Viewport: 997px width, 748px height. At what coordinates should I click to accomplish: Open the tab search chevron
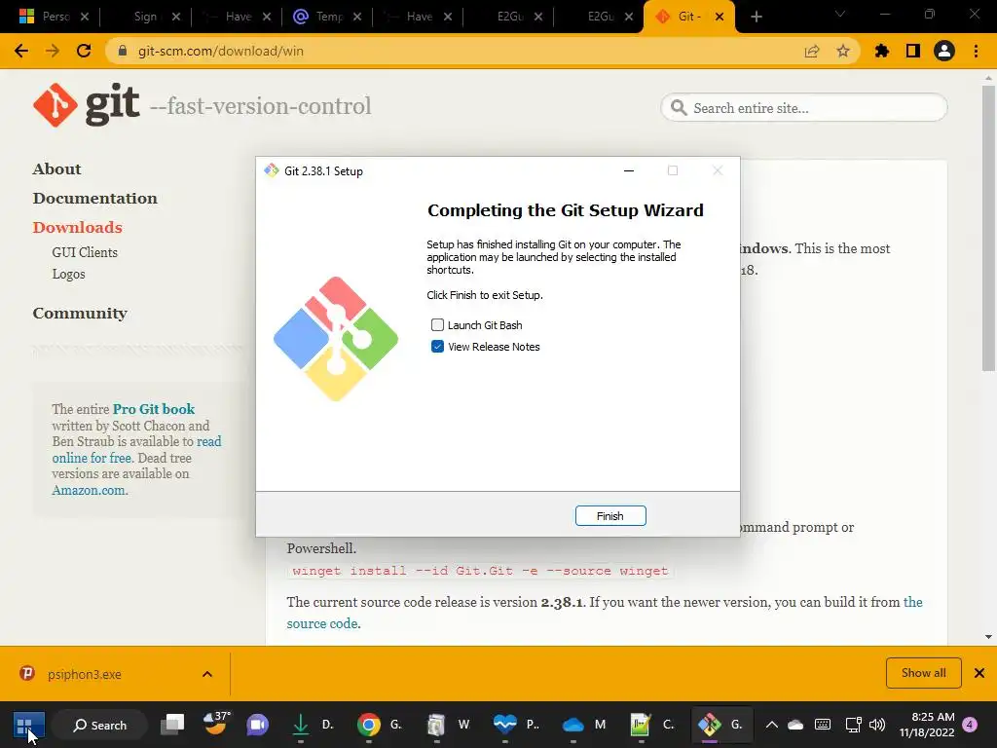click(840, 14)
